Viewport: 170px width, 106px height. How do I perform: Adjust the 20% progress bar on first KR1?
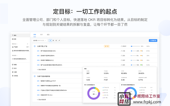[x=133, y=51]
